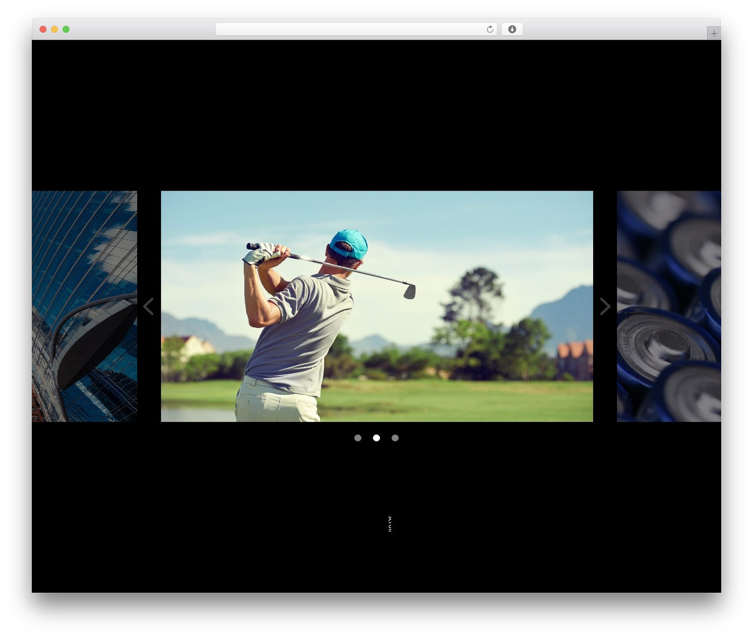Select the third slider pagination dot
Viewport: 753px width, 638px height.
tap(395, 438)
